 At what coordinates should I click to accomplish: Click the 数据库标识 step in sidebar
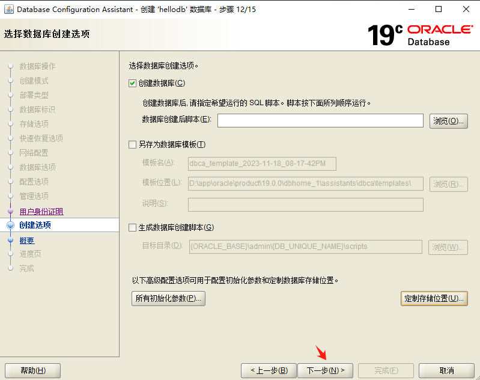(37, 109)
